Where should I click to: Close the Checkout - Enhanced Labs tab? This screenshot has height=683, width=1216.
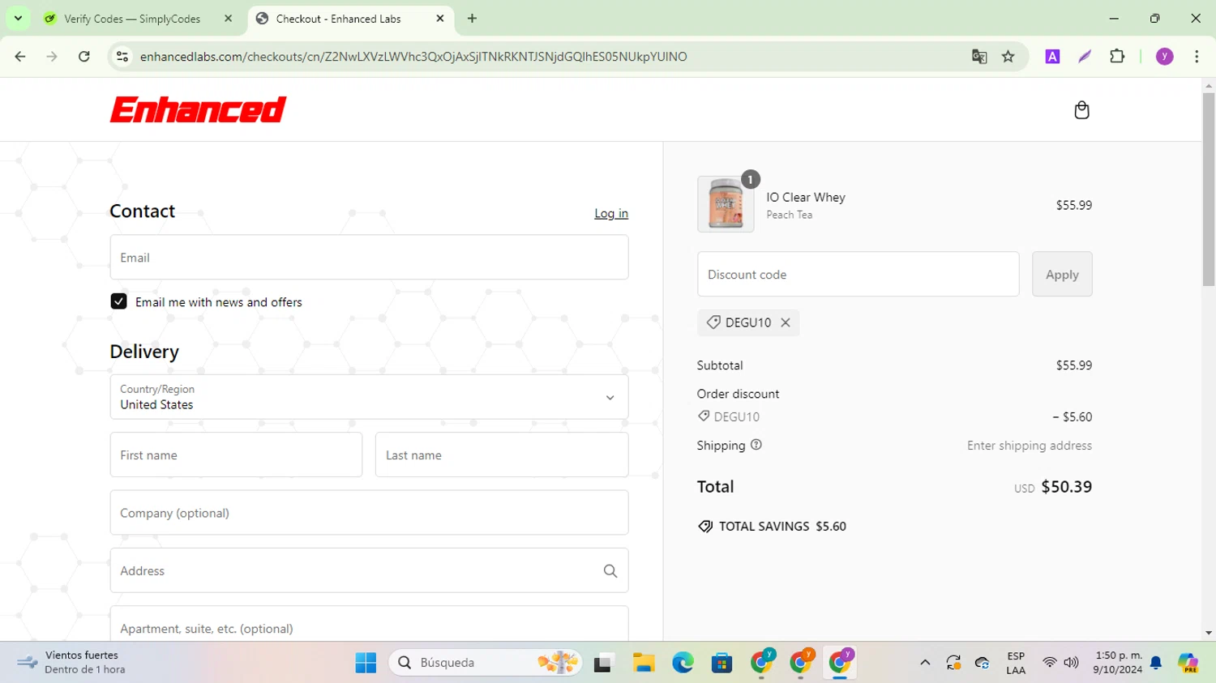[x=440, y=19]
